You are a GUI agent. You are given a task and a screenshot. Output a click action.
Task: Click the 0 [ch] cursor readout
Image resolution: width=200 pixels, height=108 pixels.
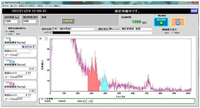pyautogui.click(x=47, y=101)
